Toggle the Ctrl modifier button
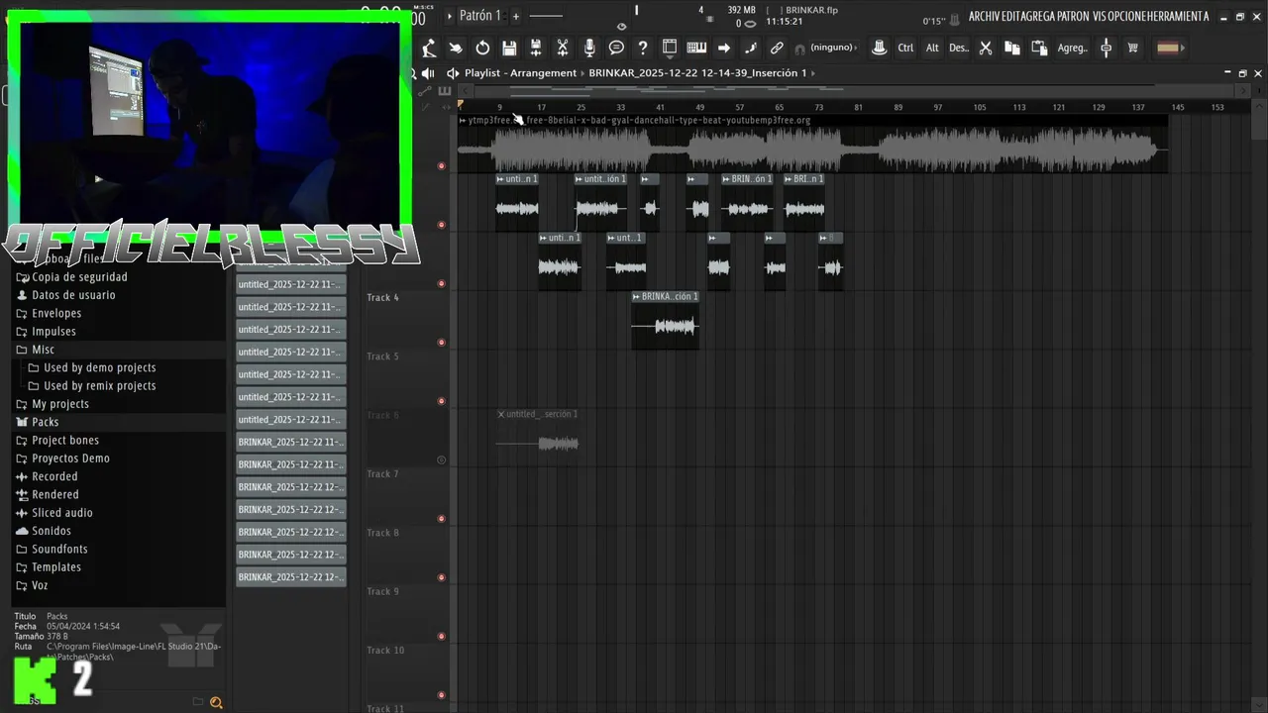 (x=905, y=48)
